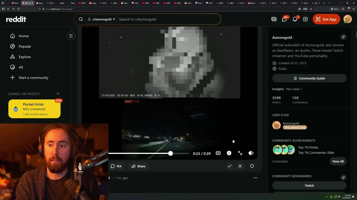Image resolution: width=357 pixels, height=200 pixels.
Task: Open a new browser tab
Action: tap(324, 3)
